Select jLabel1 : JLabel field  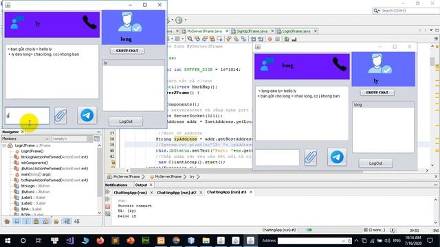[33, 198]
